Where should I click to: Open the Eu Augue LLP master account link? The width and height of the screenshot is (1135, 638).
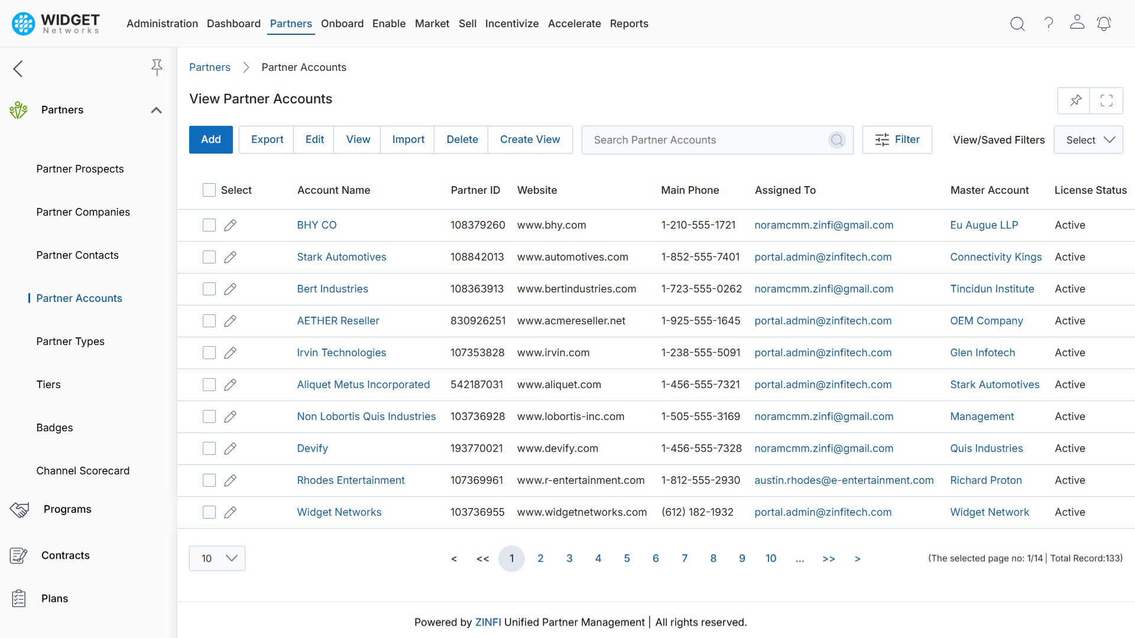click(x=984, y=225)
